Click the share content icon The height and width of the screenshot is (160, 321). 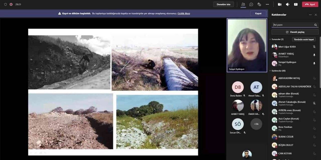pyautogui.click(x=296, y=4)
